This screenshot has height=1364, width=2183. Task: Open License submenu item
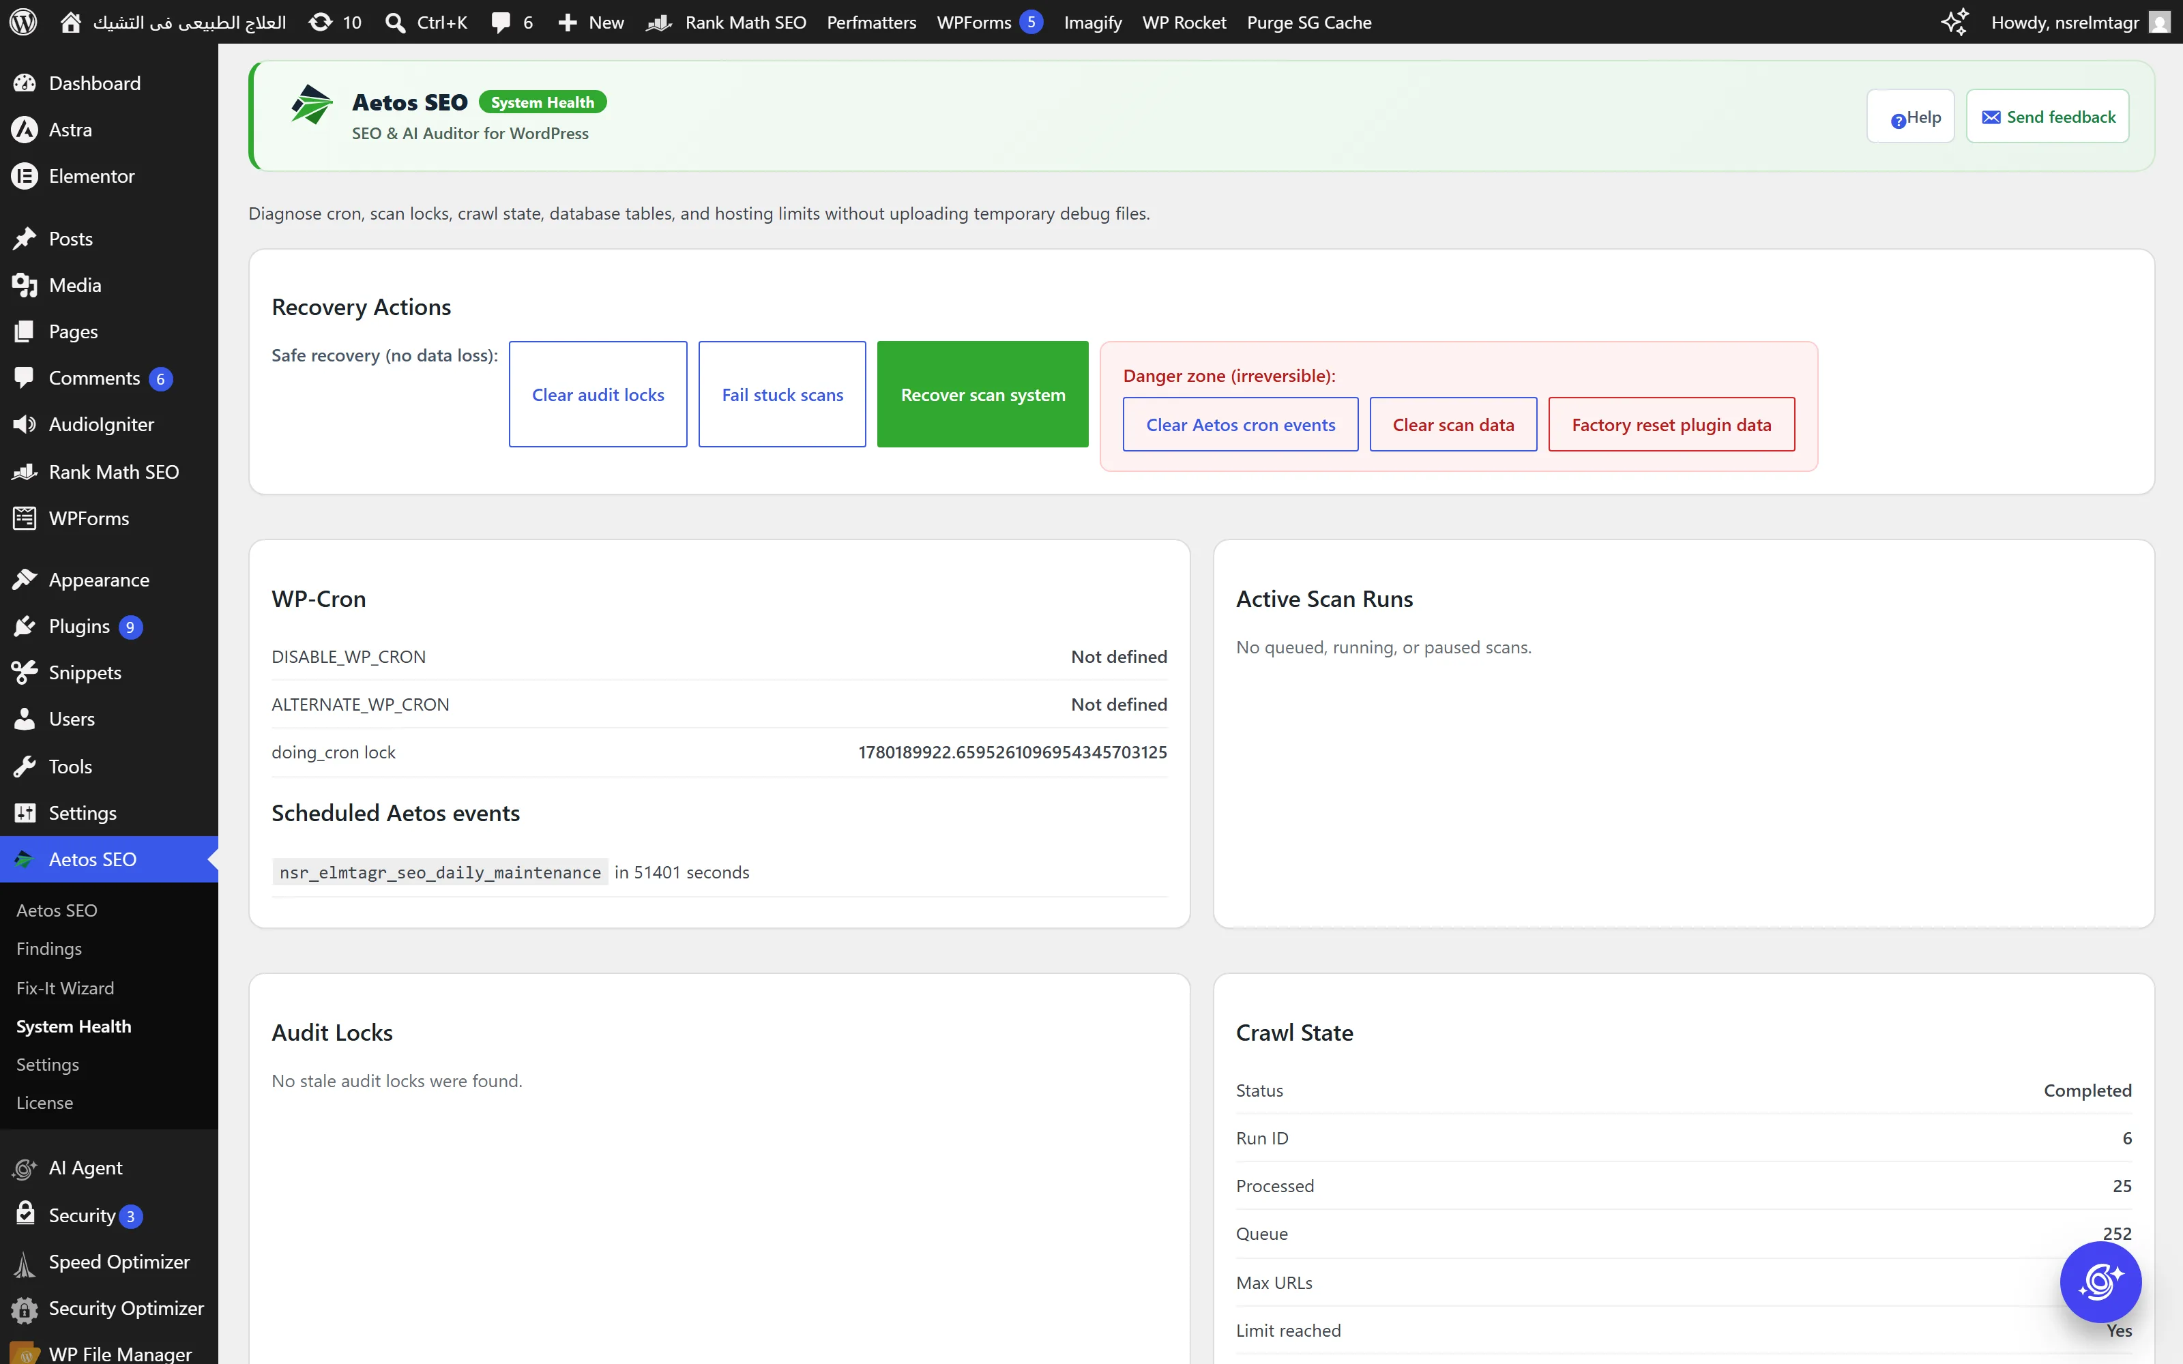pos(44,1102)
